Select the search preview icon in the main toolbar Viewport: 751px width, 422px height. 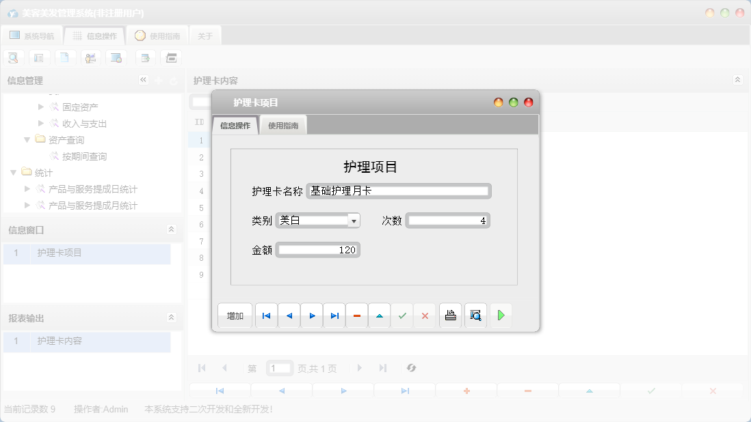13,57
